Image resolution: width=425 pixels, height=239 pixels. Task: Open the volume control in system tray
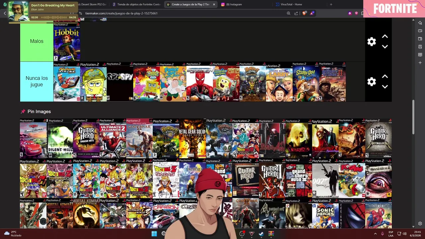(x=404, y=234)
